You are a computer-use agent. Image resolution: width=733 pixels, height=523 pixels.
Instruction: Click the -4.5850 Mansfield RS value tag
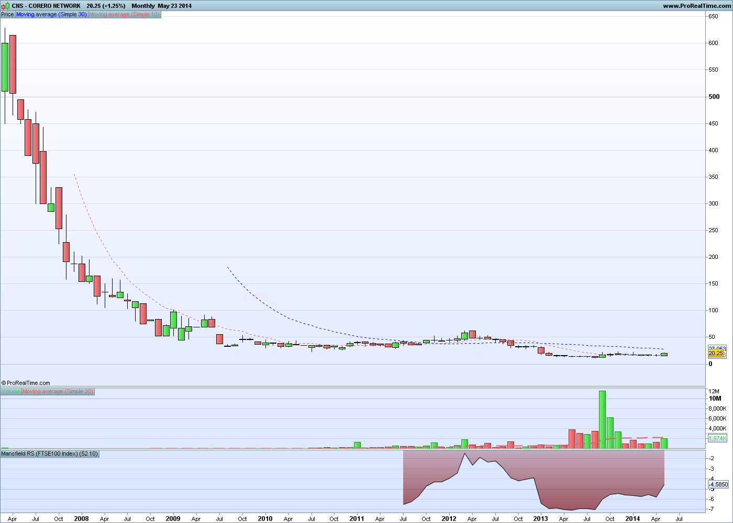pyautogui.click(x=718, y=485)
